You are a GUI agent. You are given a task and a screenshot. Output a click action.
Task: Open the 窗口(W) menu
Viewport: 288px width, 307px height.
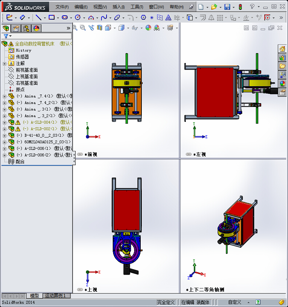(x=156, y=7)
